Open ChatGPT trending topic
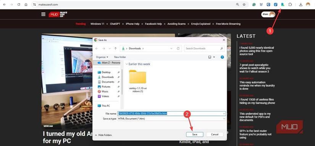This screenshot has width=315, height=146. (x=115, y=24)
